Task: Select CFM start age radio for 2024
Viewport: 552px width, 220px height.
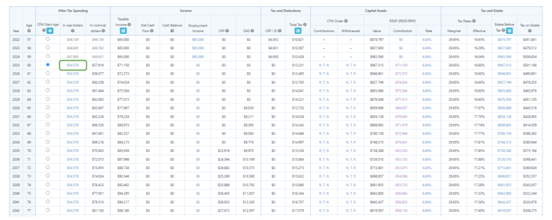Action: pos(48,56)
